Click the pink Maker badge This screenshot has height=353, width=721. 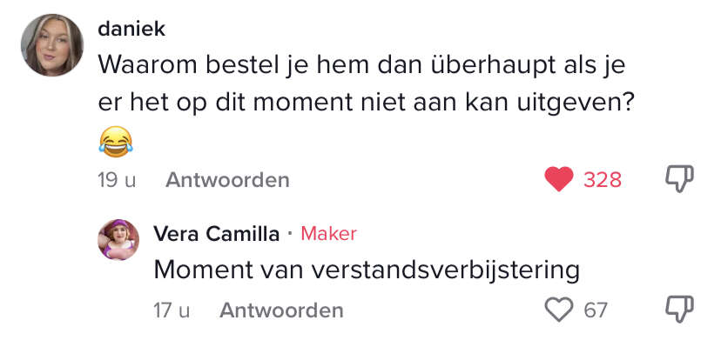click(x=329, y=234)
